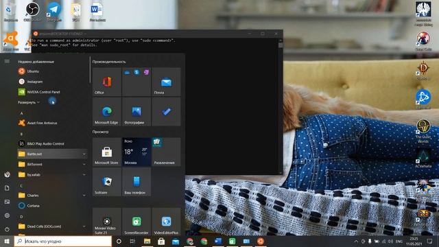
Task: Jump to letter D app section
Action: click(x=21, y=217)
